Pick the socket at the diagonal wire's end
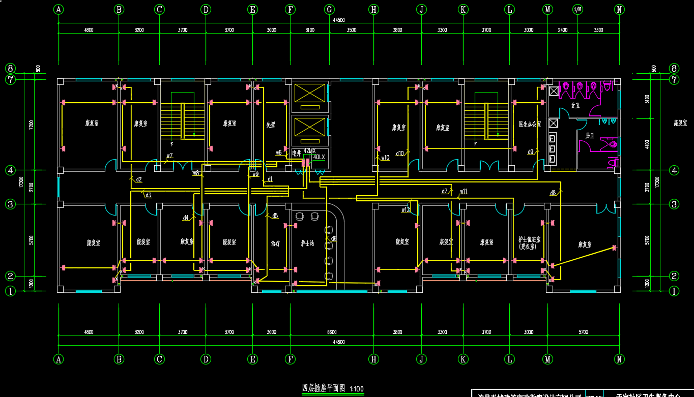The height and width of the screenshot is (397, 694). click(x=614, y=248)
